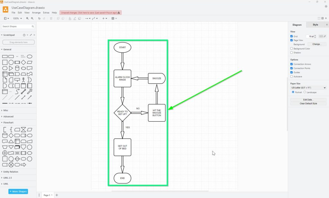Image resolution: width=329 pixels, height=198 pixels.
Task: Click the grid color swatch
Action: 321,36
